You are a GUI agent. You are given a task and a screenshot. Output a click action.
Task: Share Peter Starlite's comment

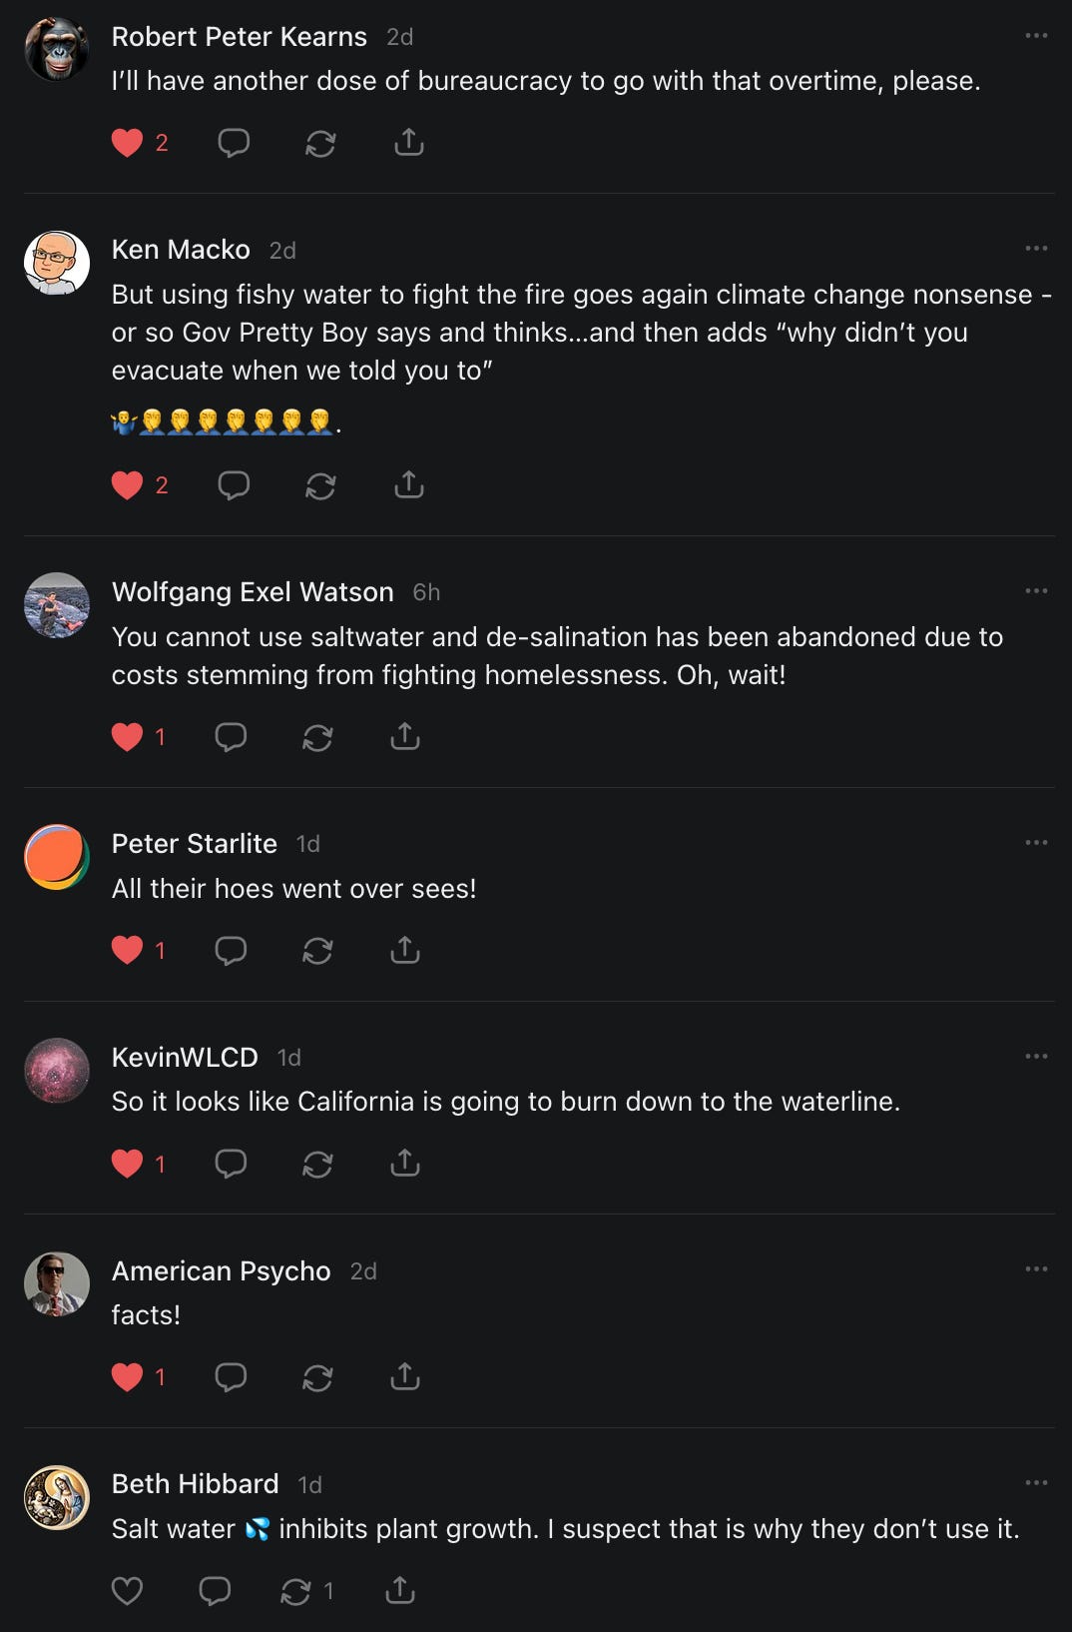pyautogui.click(x=404, y=950)
